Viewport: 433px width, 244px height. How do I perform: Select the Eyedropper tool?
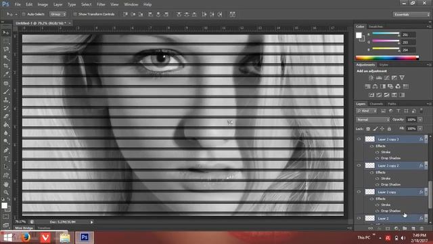click(6, 74)
